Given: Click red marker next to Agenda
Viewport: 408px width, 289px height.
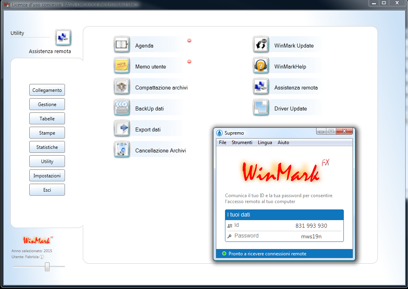Looking at the screenshot, I should point(189,41).
